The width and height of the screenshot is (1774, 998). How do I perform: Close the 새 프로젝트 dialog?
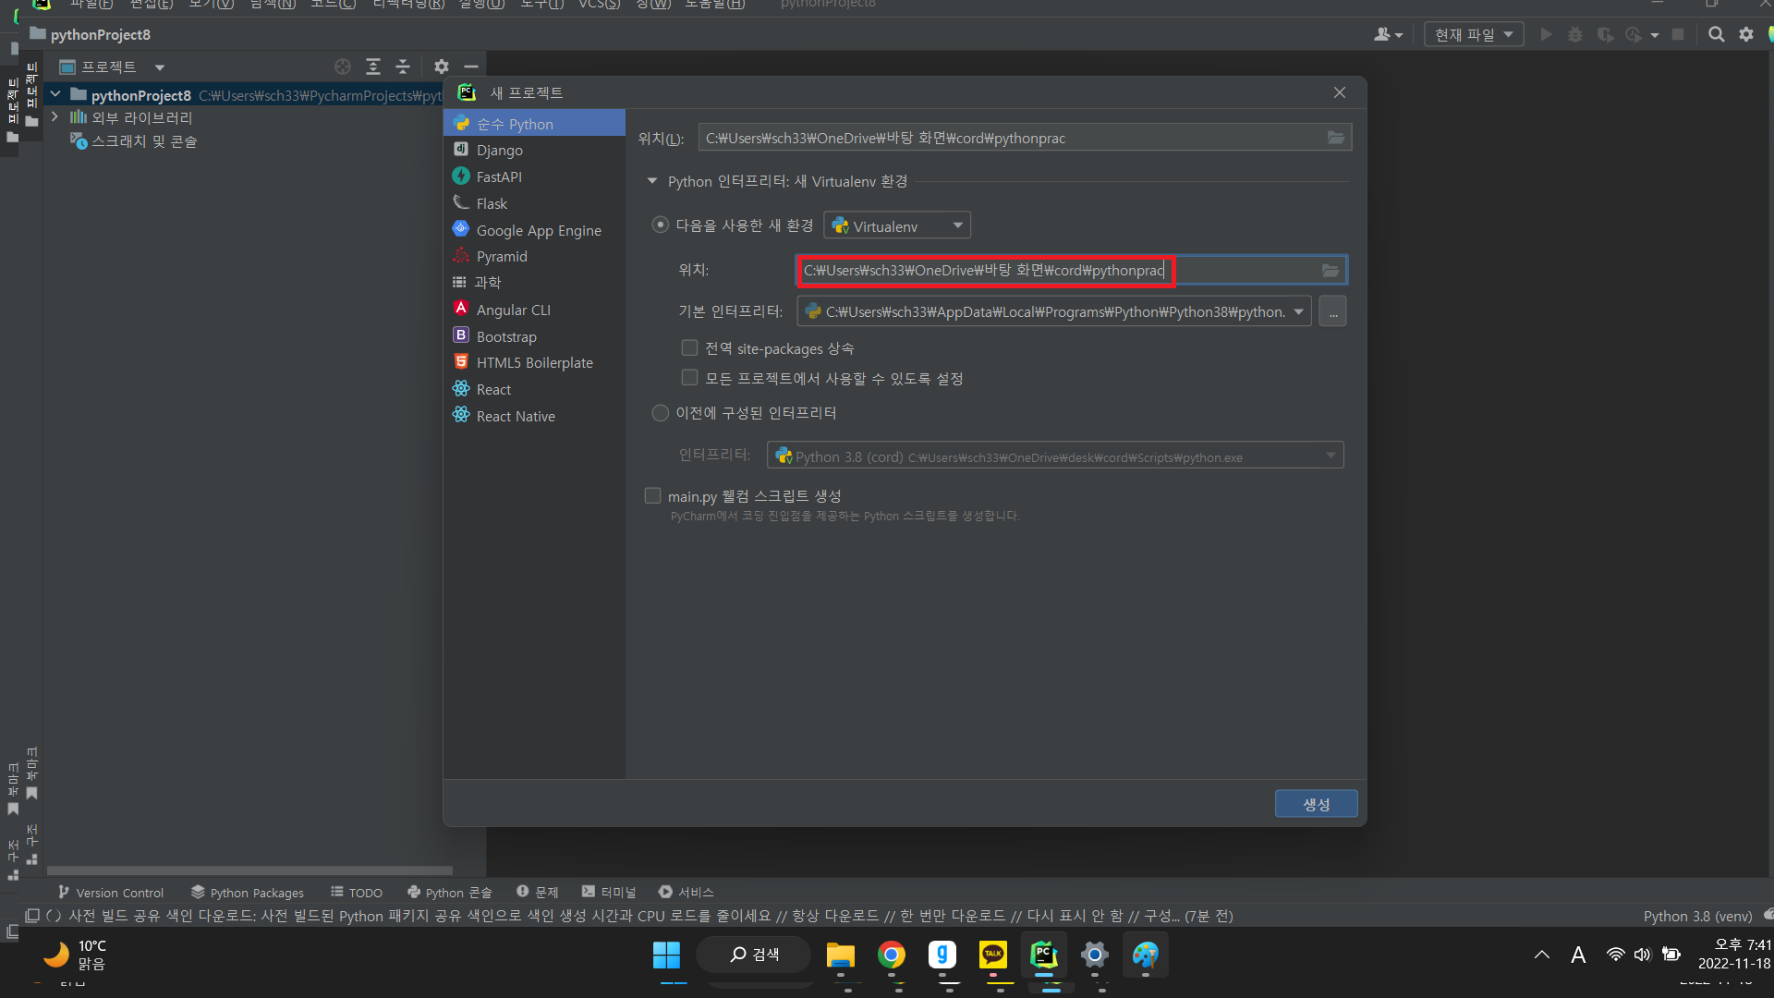pos(1340,92)
